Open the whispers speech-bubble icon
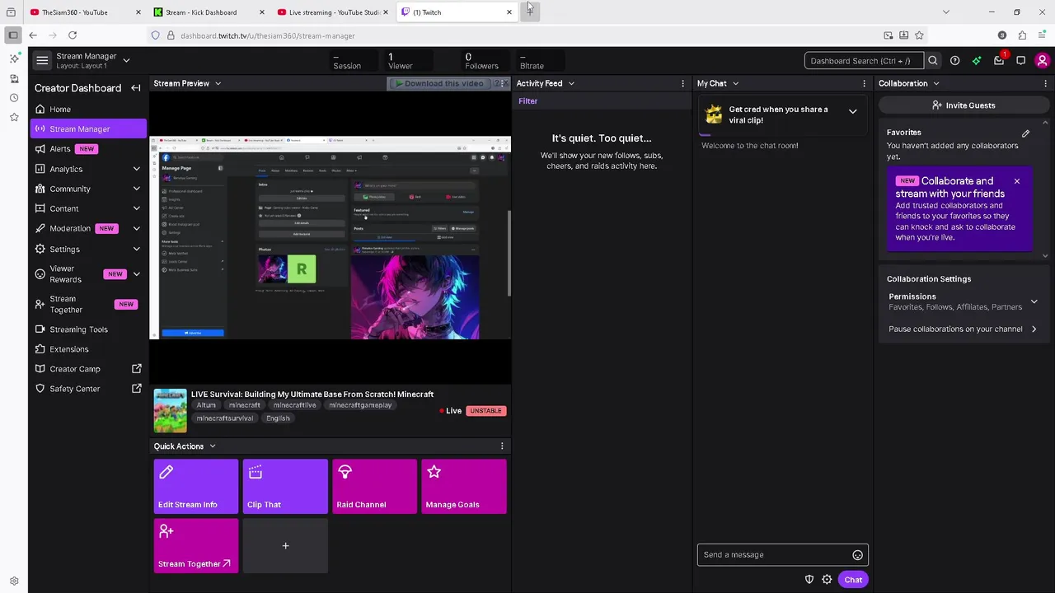 [1020, 60]
